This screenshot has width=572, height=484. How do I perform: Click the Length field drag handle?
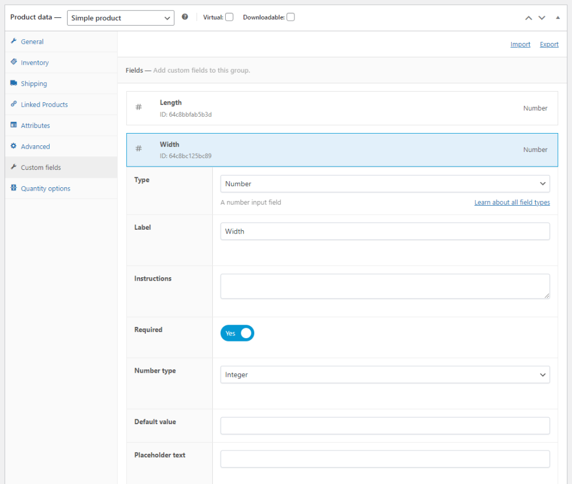(x=139, y=108)
